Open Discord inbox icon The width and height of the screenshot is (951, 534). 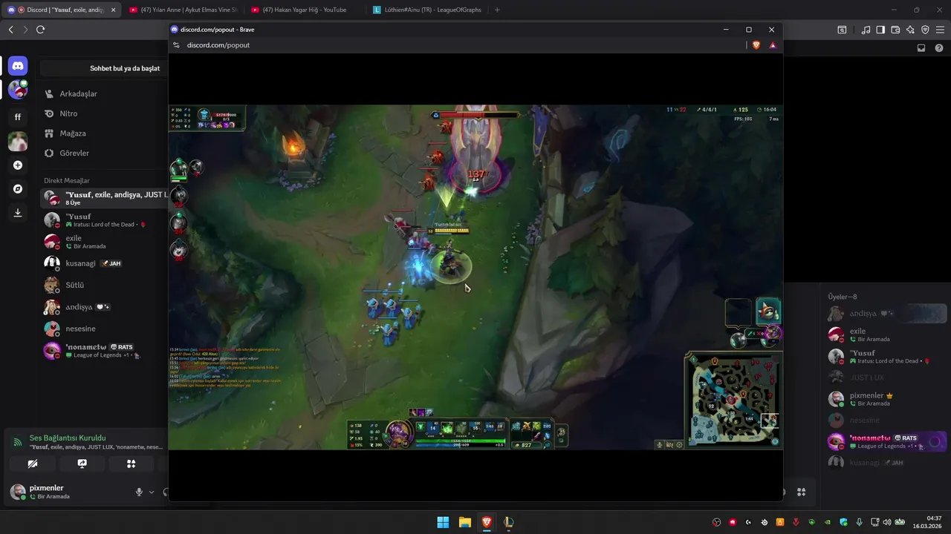[921, 48]
